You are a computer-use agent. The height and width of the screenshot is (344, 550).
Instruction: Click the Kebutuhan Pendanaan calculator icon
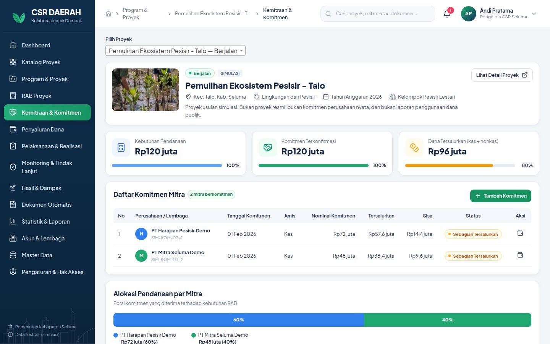[x=121, y=148]
